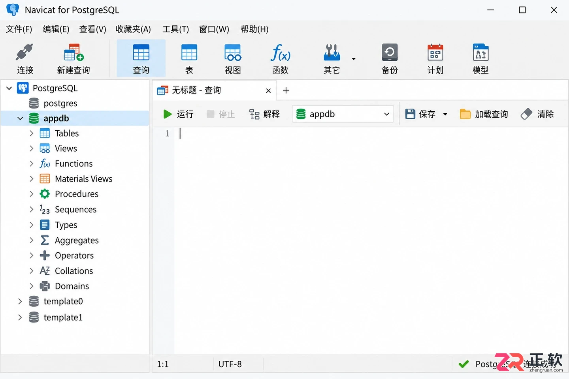The image size is (569, 379).
Task: Open the Table (表) toolbar icon
Action: point(189,59)
